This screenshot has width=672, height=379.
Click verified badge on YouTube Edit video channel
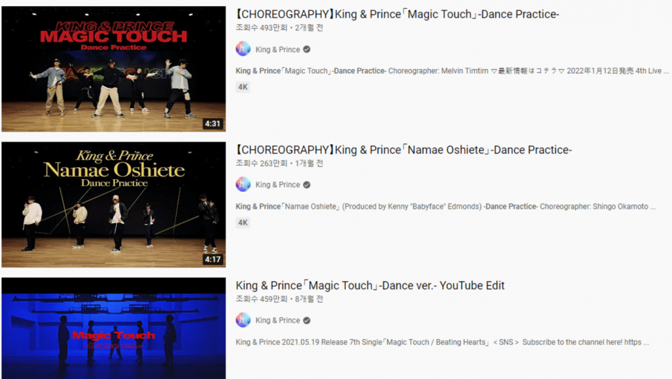[307, 321]
